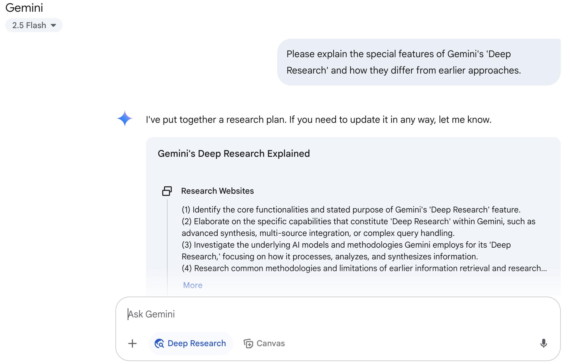This screenshot has width=566, height=364.
Task: Click step (2) Elaborate on specific capabilities
Action: [x=359, y=227]
